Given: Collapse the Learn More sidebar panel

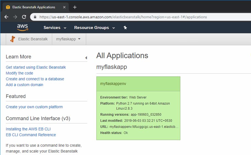Looking at the screenshot, I should point(86,58).
